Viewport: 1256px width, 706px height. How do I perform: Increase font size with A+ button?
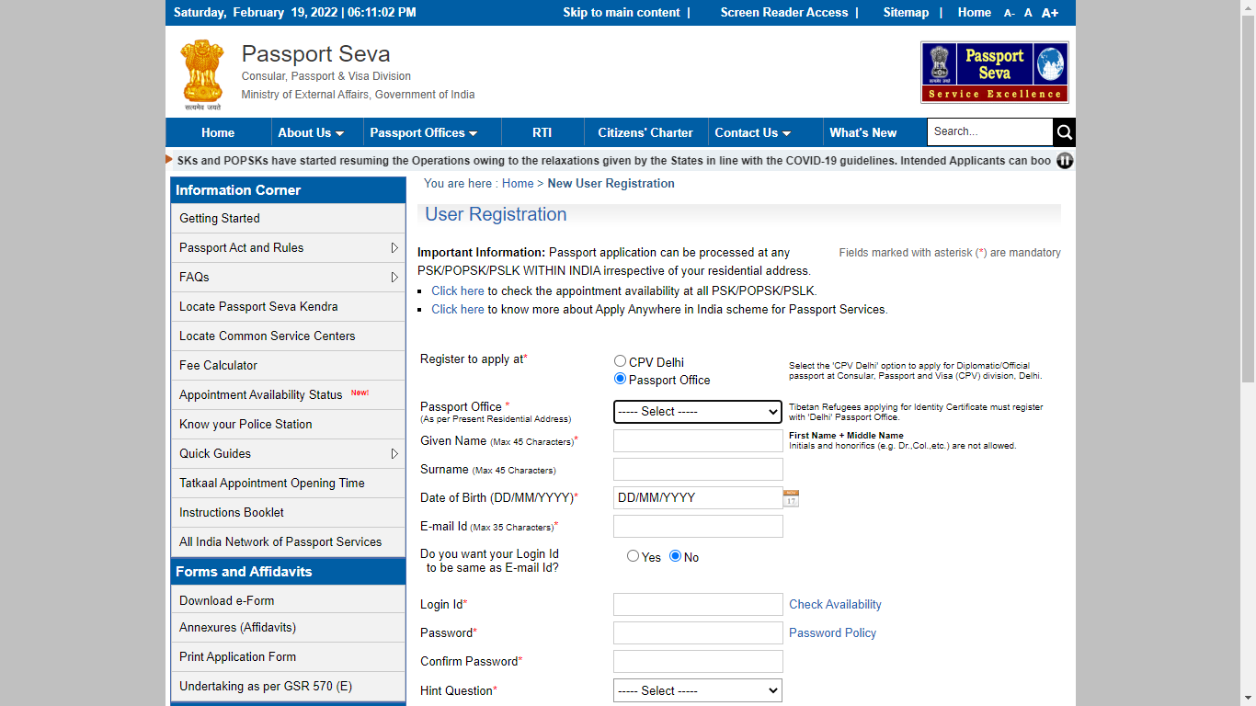[1050, 13]
